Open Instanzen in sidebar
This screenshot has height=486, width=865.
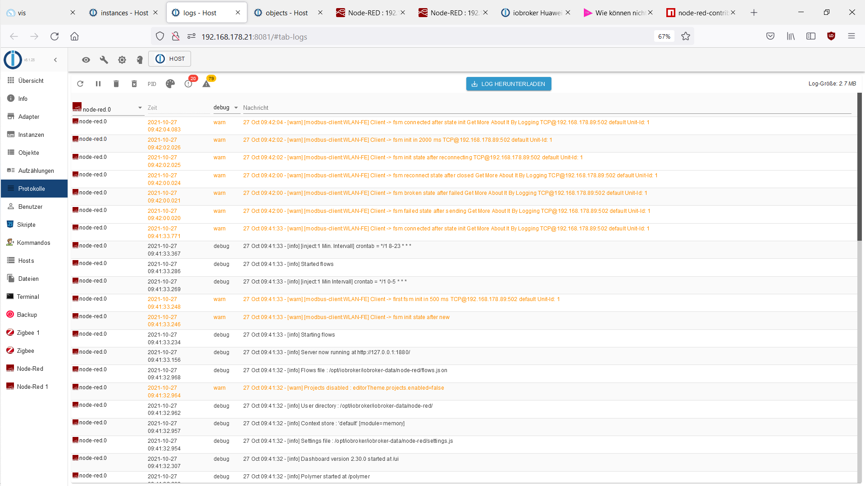(34, 135)
